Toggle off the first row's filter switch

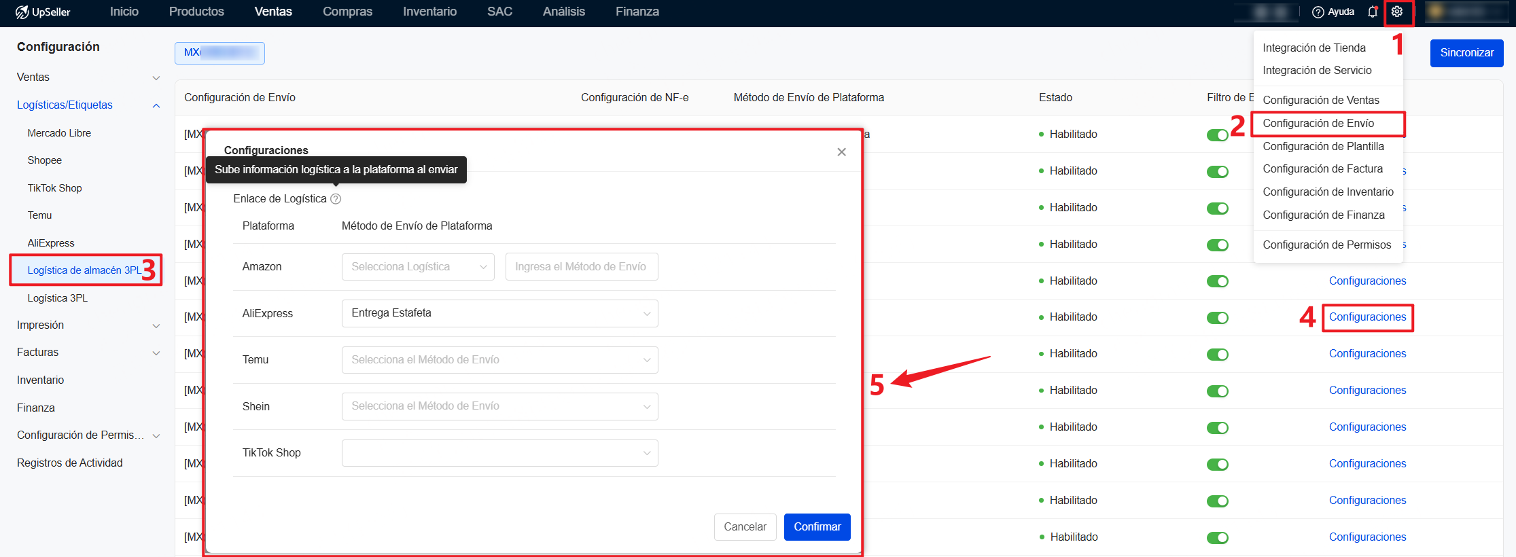1217,135
